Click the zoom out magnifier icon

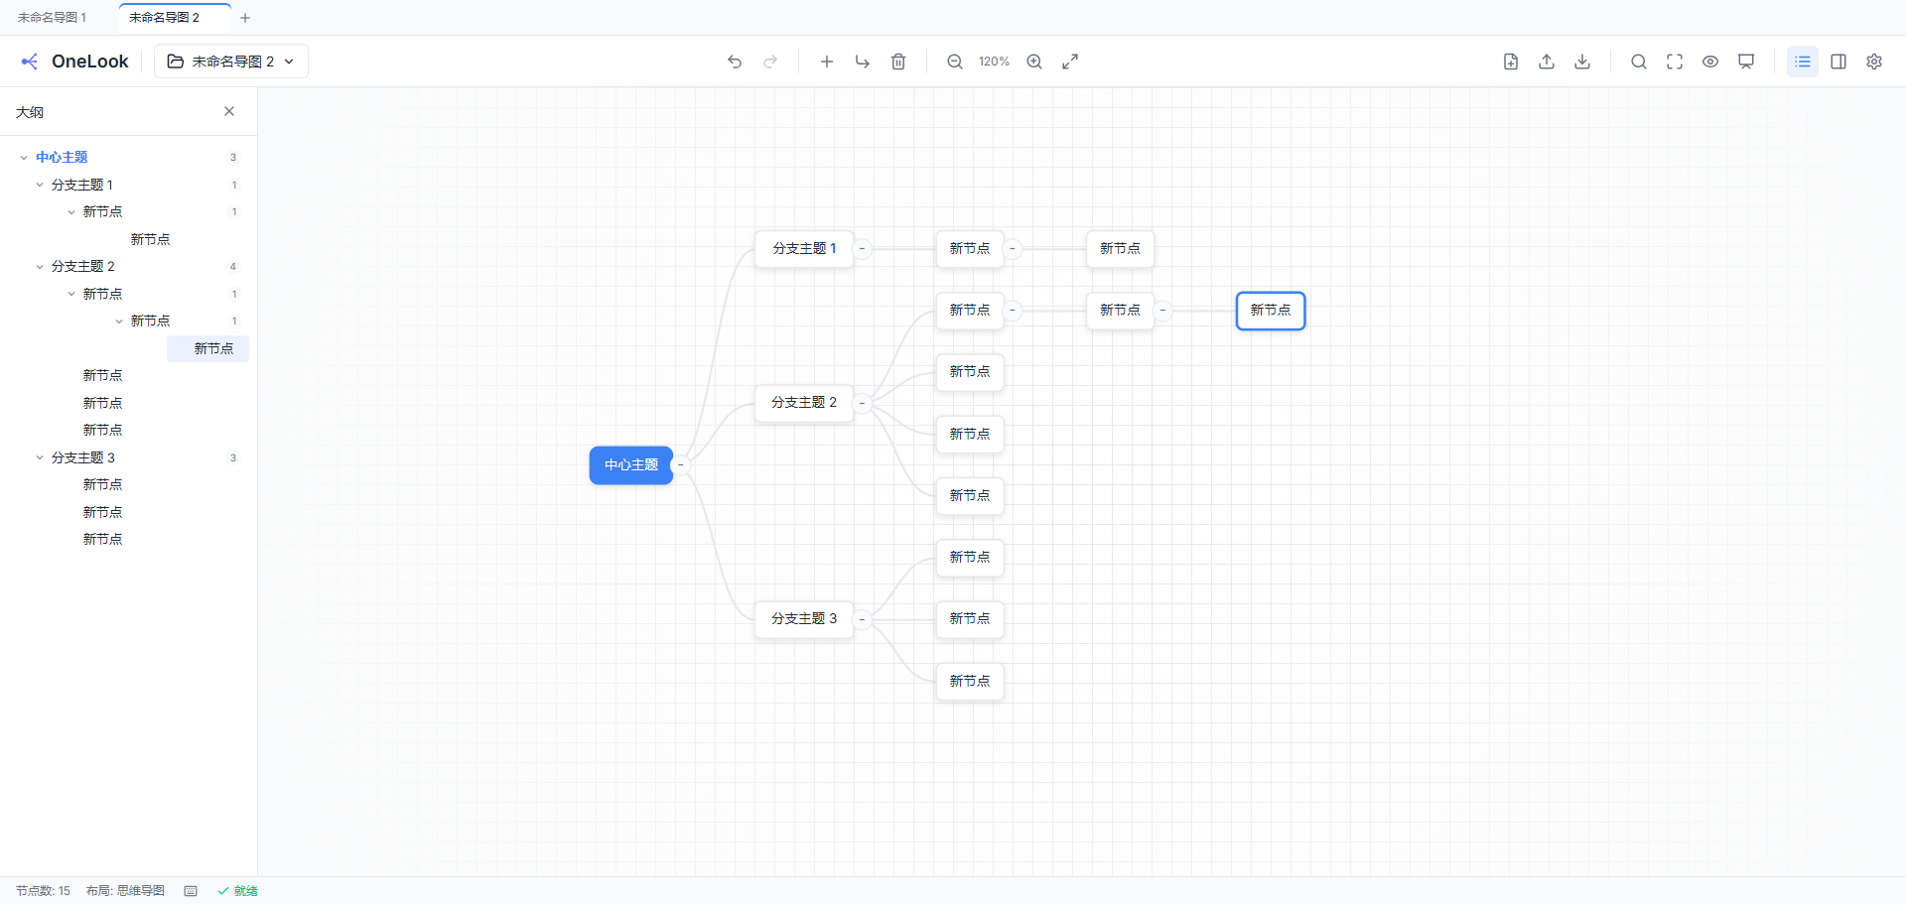[955, 62]
